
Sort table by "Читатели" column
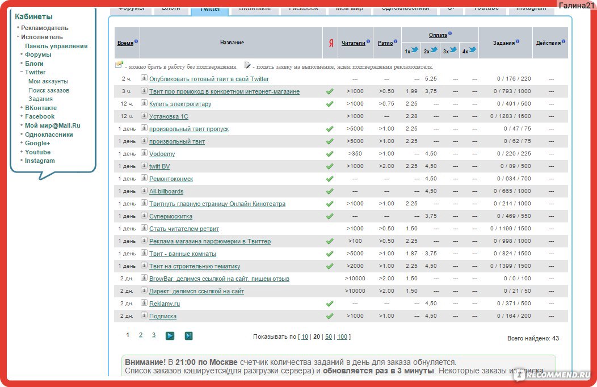[354, 43]
